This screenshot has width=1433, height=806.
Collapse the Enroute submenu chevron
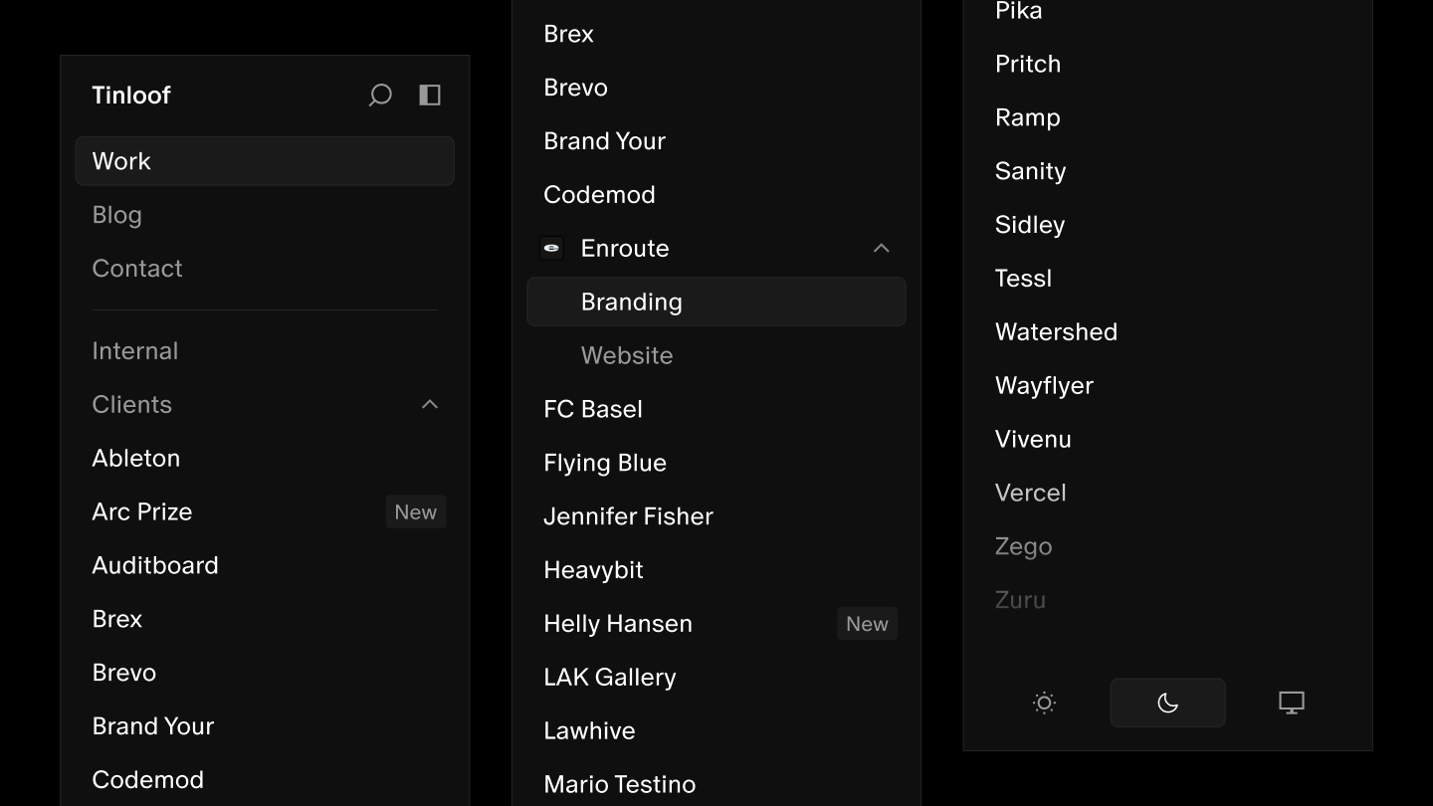881,248
